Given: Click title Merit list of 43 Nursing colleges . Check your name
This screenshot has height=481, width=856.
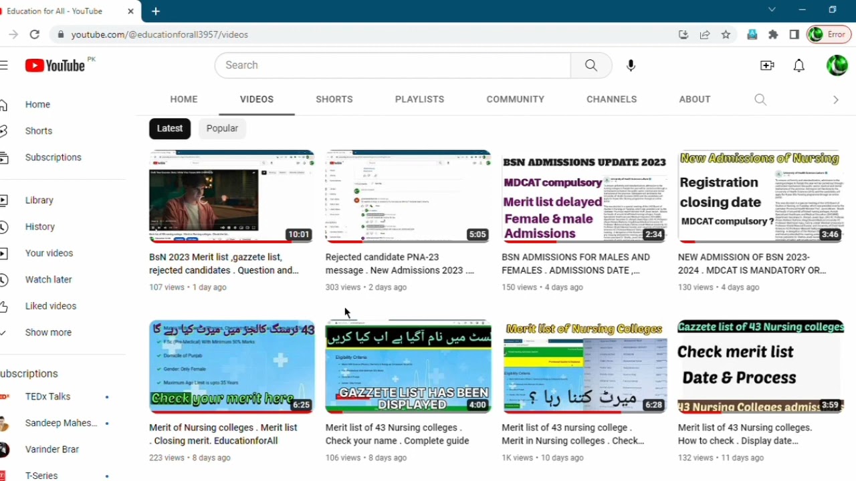Looking at the screenshot, I should [397, 434].
